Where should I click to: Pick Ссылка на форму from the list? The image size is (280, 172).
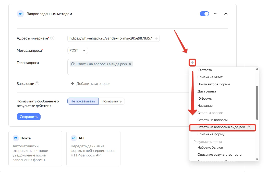pos(211,134)
